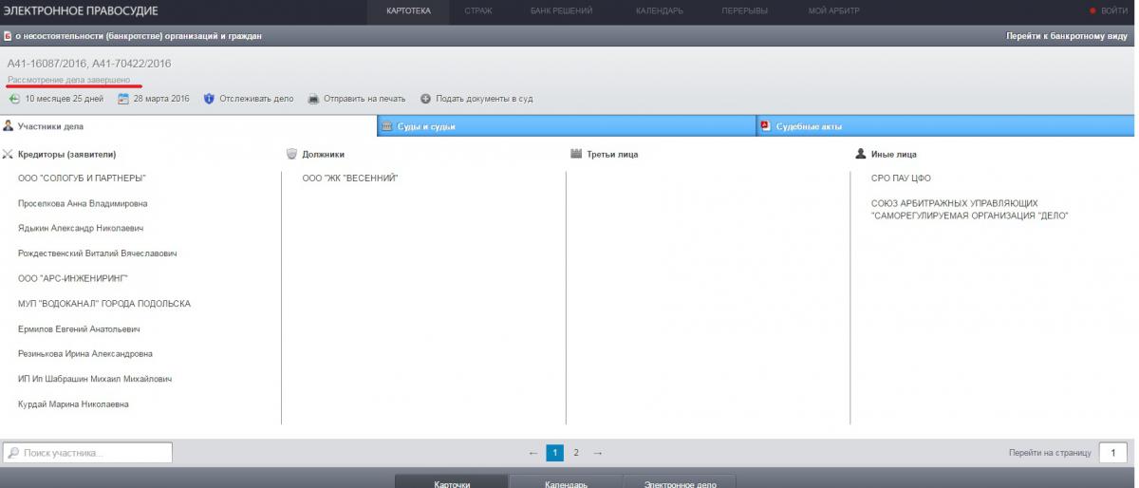Click Перейти к банкротному виду link

tap(1067, 36)
